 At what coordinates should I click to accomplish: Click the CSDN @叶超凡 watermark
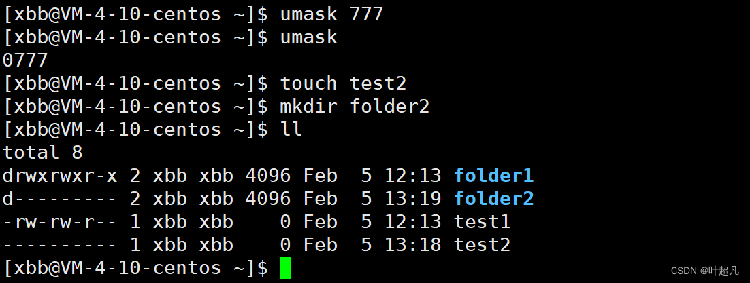point(704,271)
